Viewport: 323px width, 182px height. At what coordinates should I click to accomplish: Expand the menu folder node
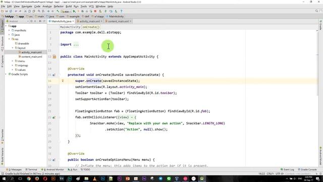pos(13,61)
